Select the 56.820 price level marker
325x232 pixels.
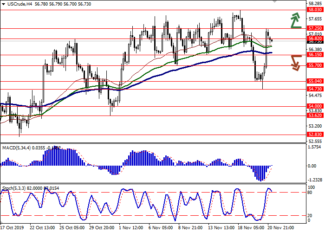coord(315,39)
